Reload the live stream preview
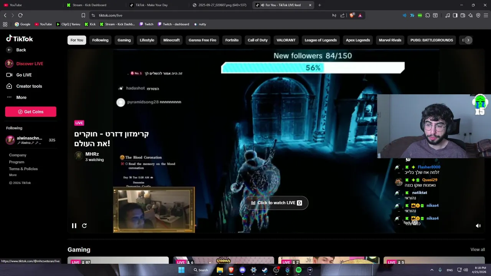The image size is (491, 276). click(84, 226)
